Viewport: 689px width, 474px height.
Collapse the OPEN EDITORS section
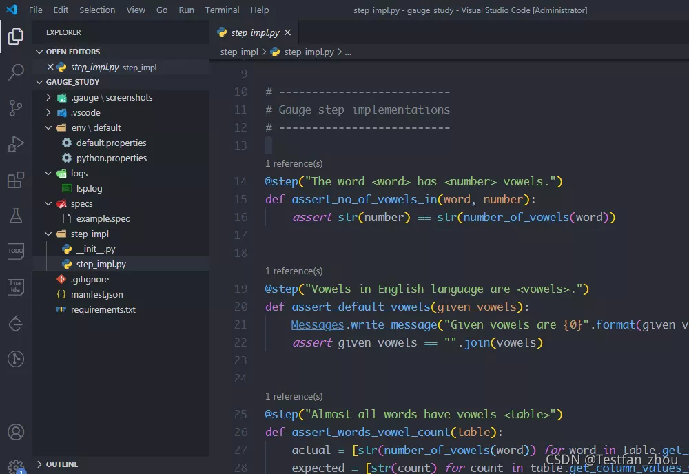[39, 52]
